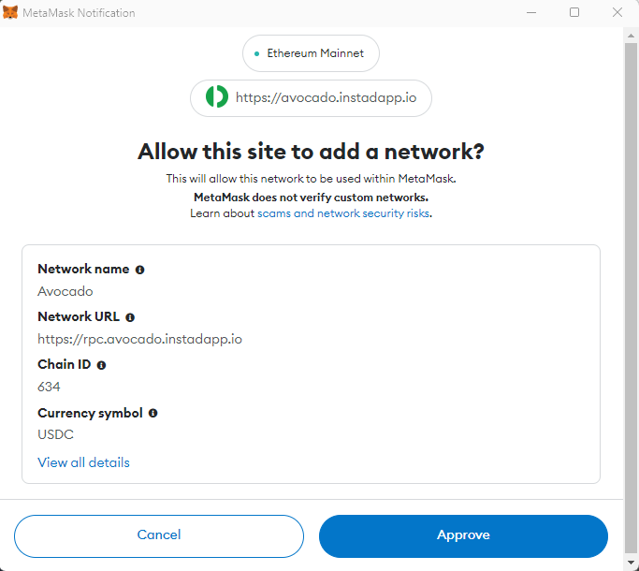This screenshot has width=639, height=571.
Task: Click the Chain ID info icon
Action: (101, 365)
